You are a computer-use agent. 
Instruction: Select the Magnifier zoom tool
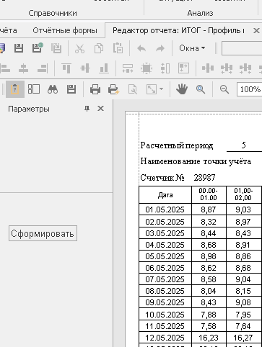coord(201,89)
